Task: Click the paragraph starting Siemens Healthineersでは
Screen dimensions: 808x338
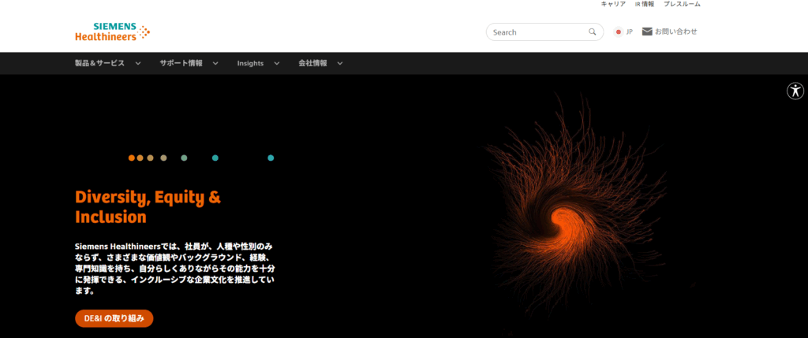Action: pyautogui.click(x=174, y=269)
